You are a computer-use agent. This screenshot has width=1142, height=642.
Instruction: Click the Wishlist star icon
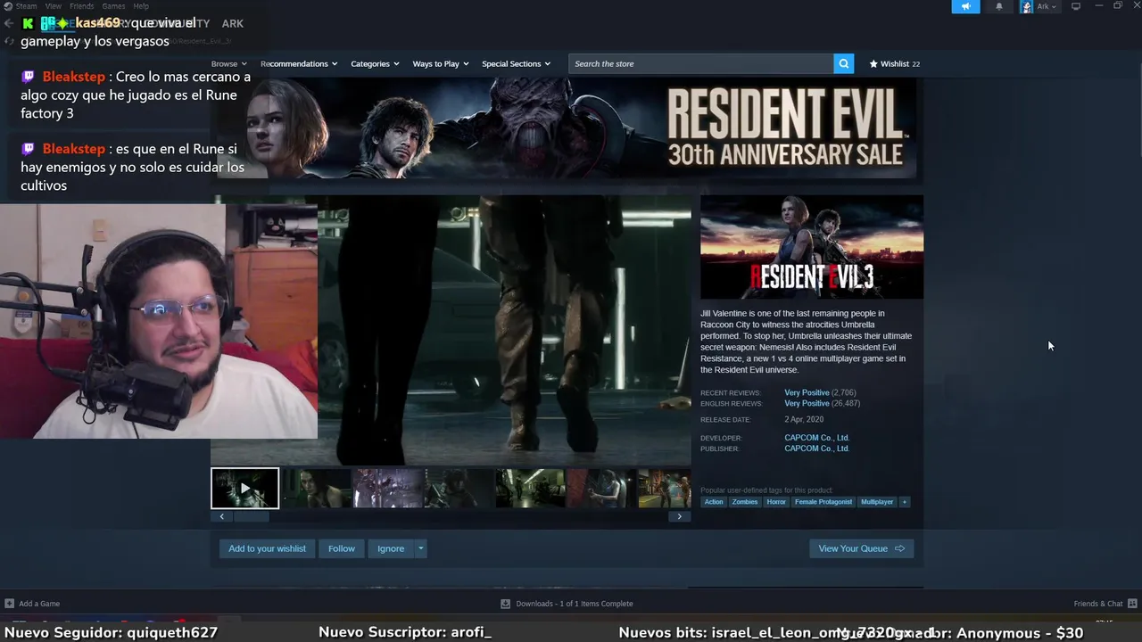click(x=873, y=64)
